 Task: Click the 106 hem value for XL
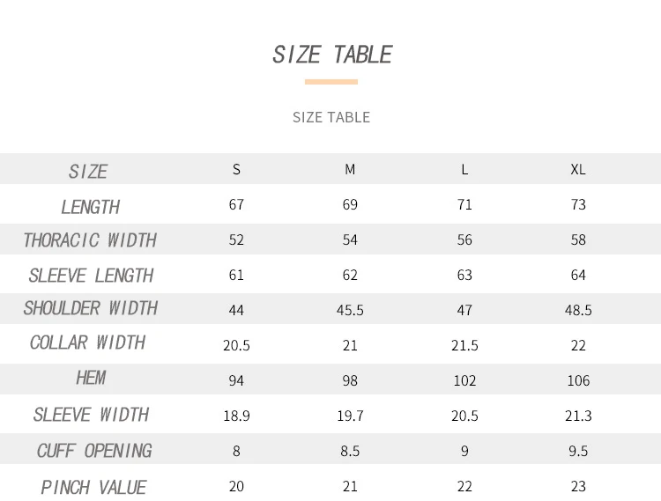[x=578, y=380]
